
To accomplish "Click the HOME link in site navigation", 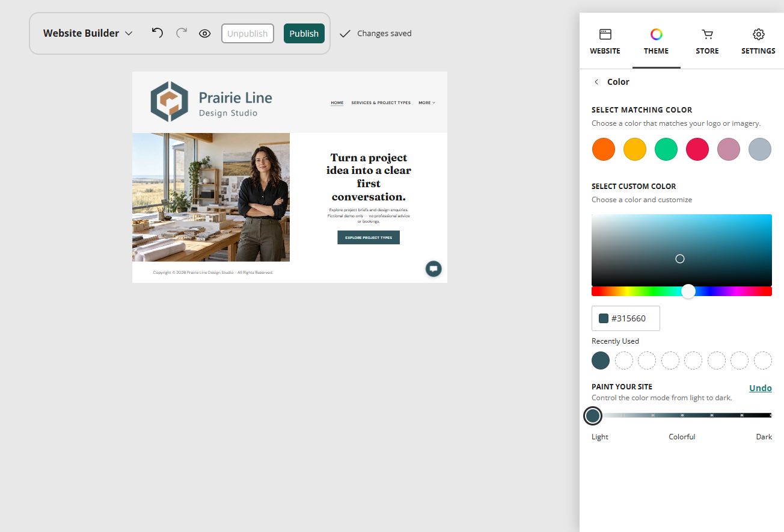I will (337, 103).
